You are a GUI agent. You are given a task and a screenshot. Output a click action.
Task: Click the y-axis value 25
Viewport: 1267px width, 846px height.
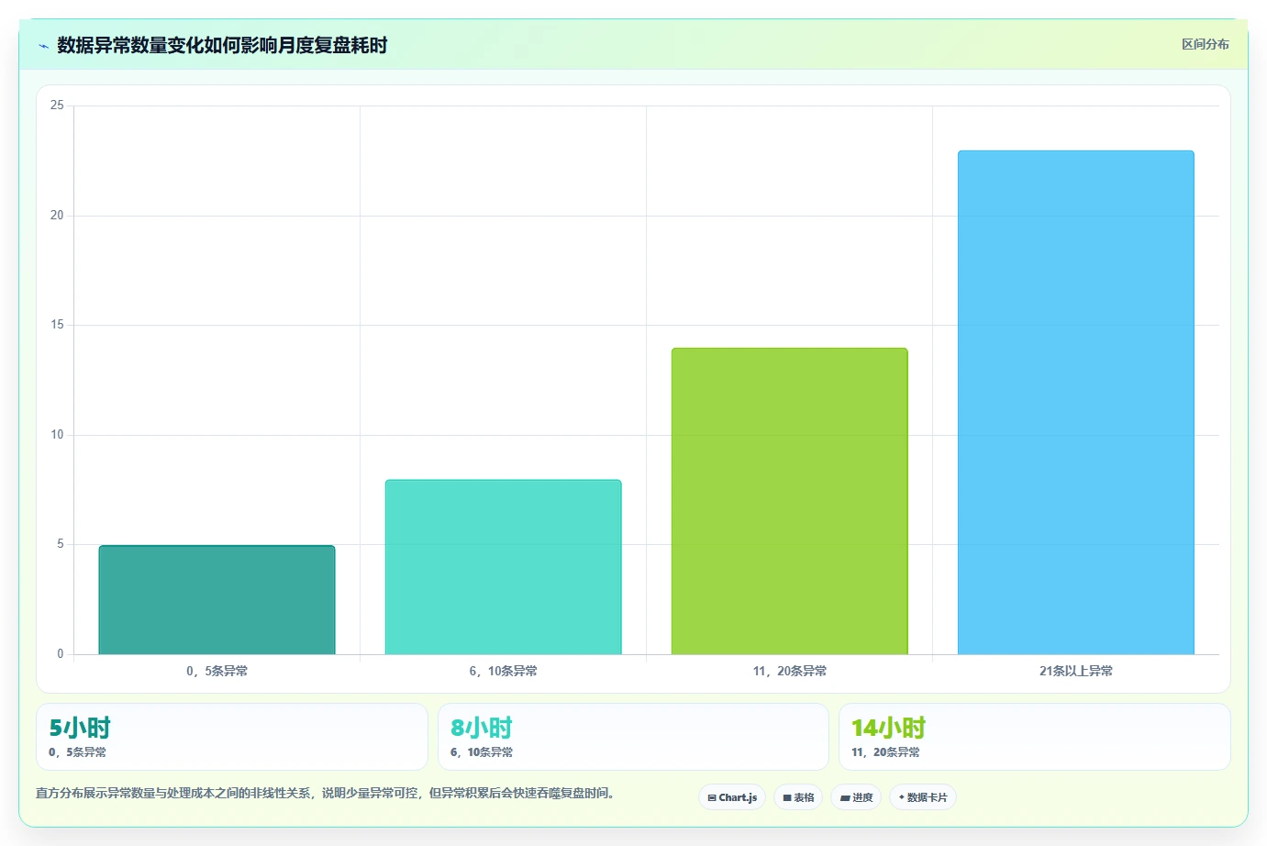(57, 106)
